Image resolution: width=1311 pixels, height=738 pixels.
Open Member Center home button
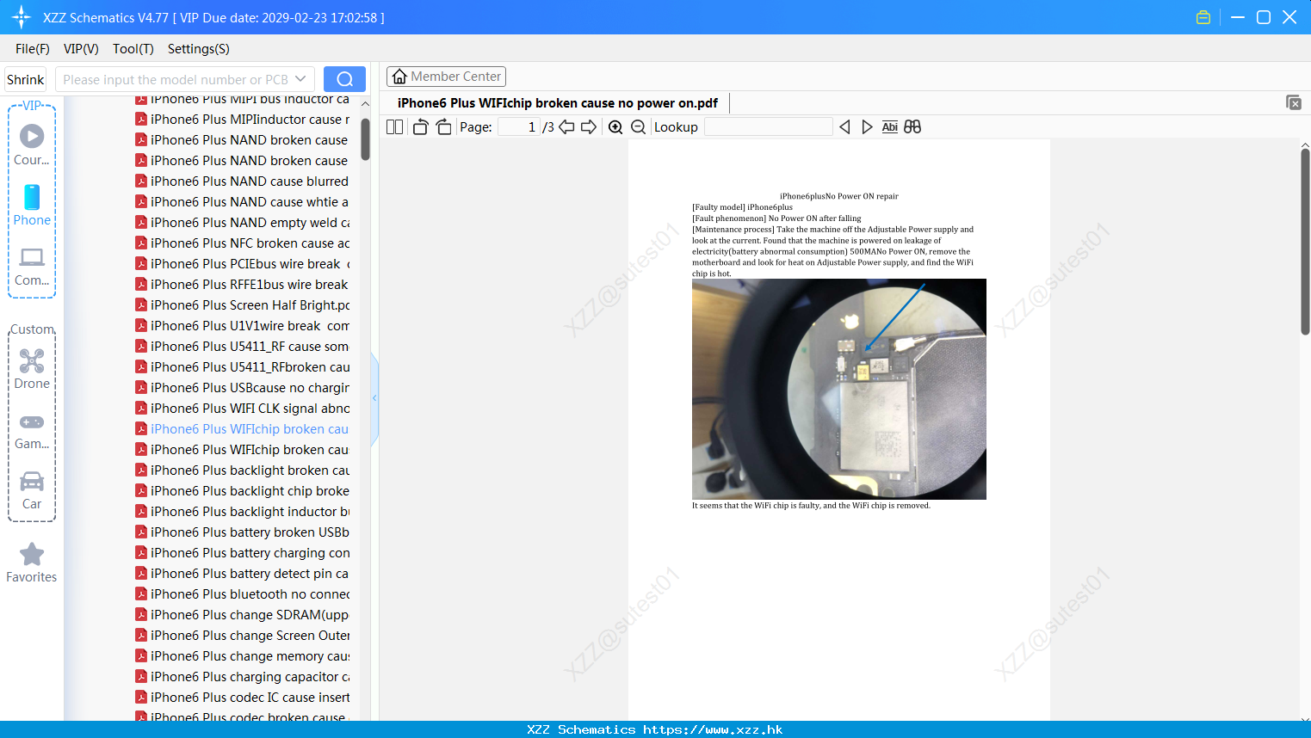446,77
